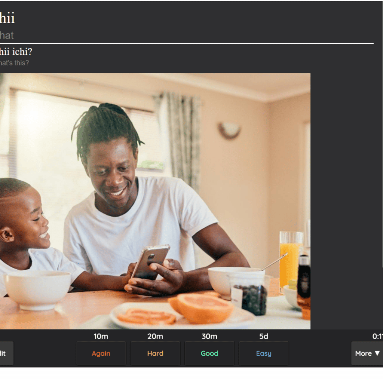Image resolution: width=383 pixels, height=383 pixels.
Task: Select the large 'hii' heading word
Action: pos(7,18)
